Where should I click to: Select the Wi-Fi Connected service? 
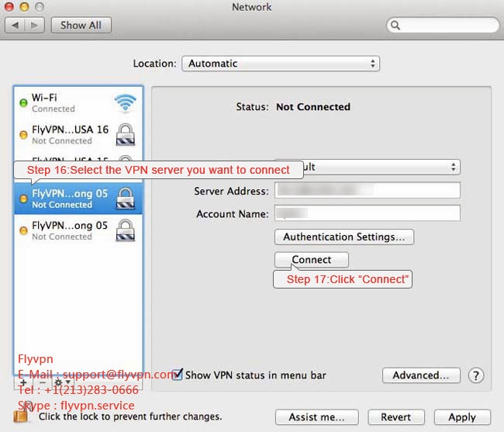[78, 103]
